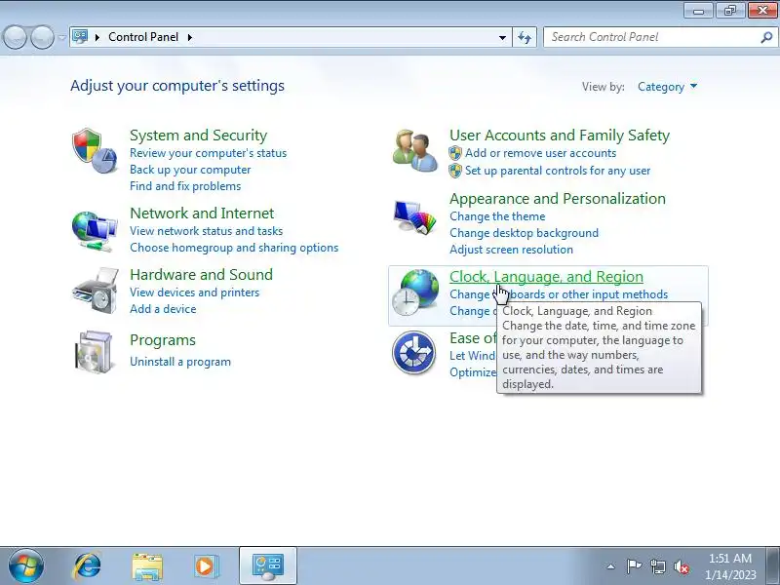Click Change the theme link
Image resolution: width=780 pixels, height=585 pixels.
pos(497,216)
